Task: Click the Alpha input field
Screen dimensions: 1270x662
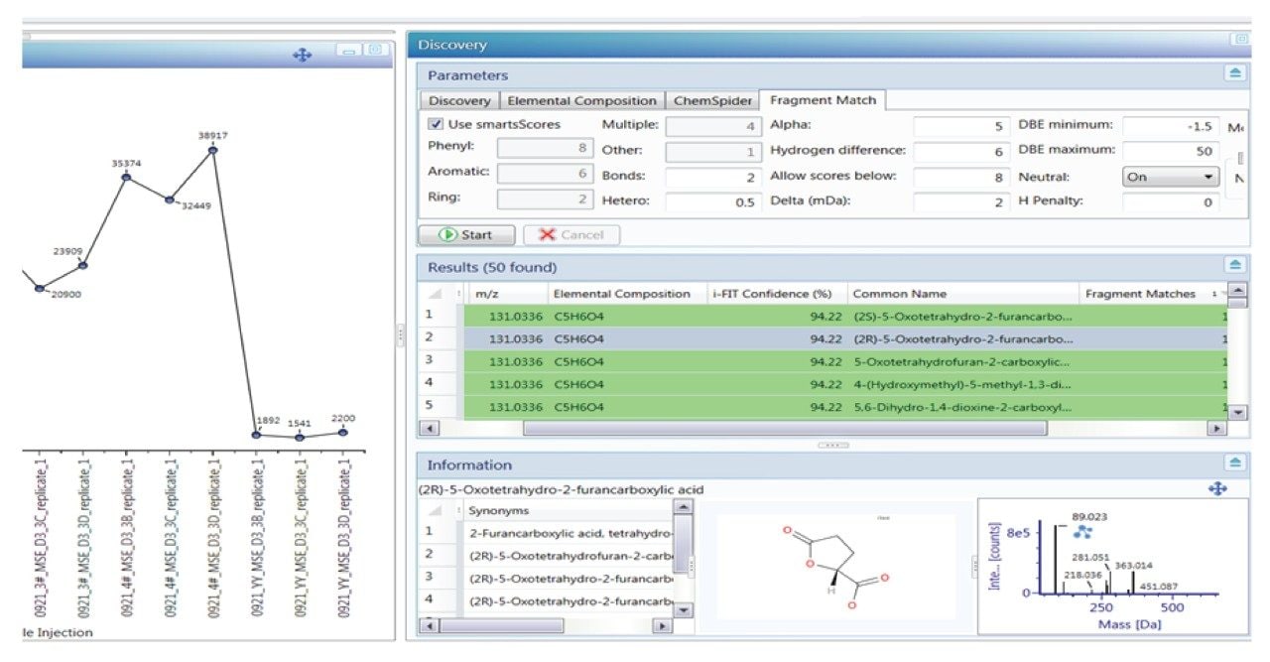Action: [x=960, y=126]
